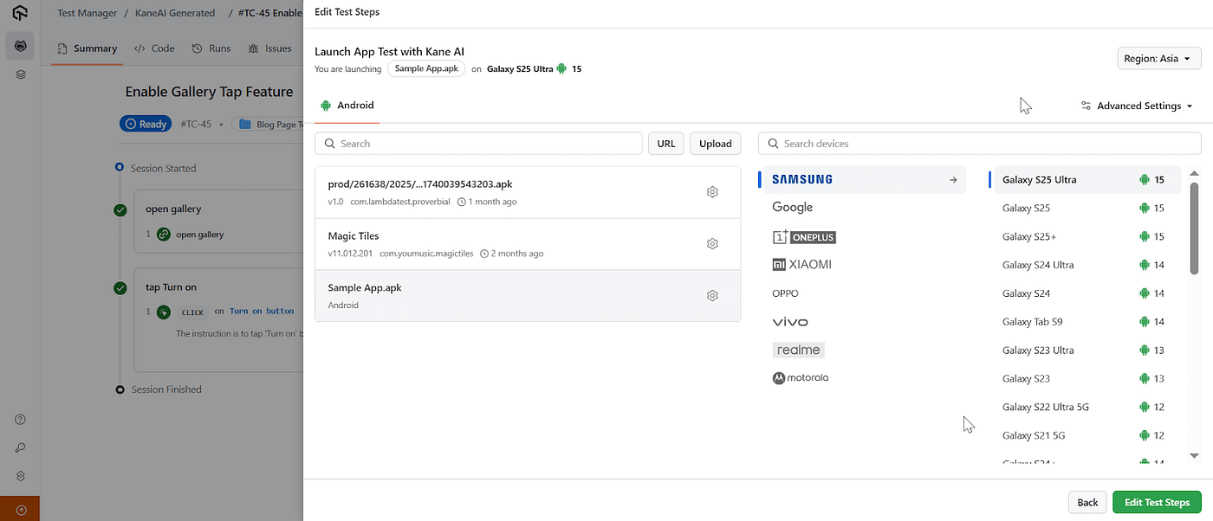Open the Runs tab

coord(211,48)
